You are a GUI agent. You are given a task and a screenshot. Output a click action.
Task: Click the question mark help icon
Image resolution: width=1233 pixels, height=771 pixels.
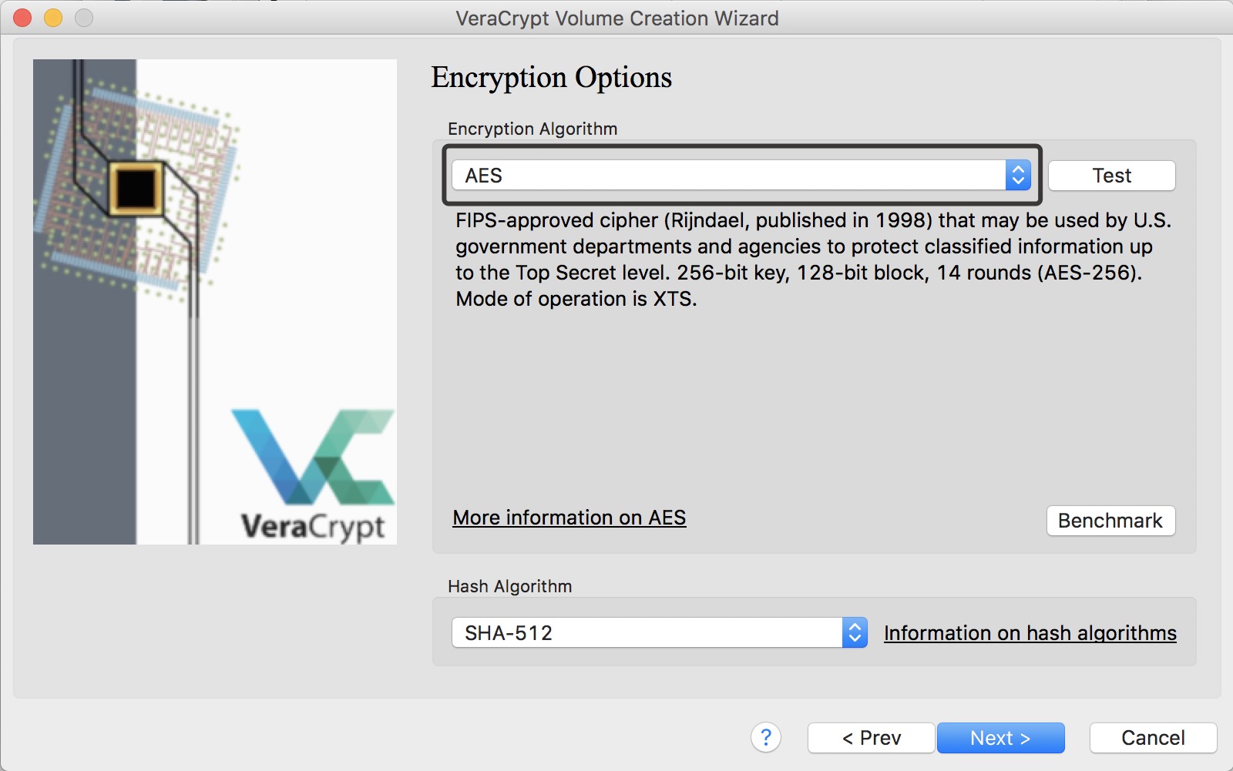coord(765,737)
